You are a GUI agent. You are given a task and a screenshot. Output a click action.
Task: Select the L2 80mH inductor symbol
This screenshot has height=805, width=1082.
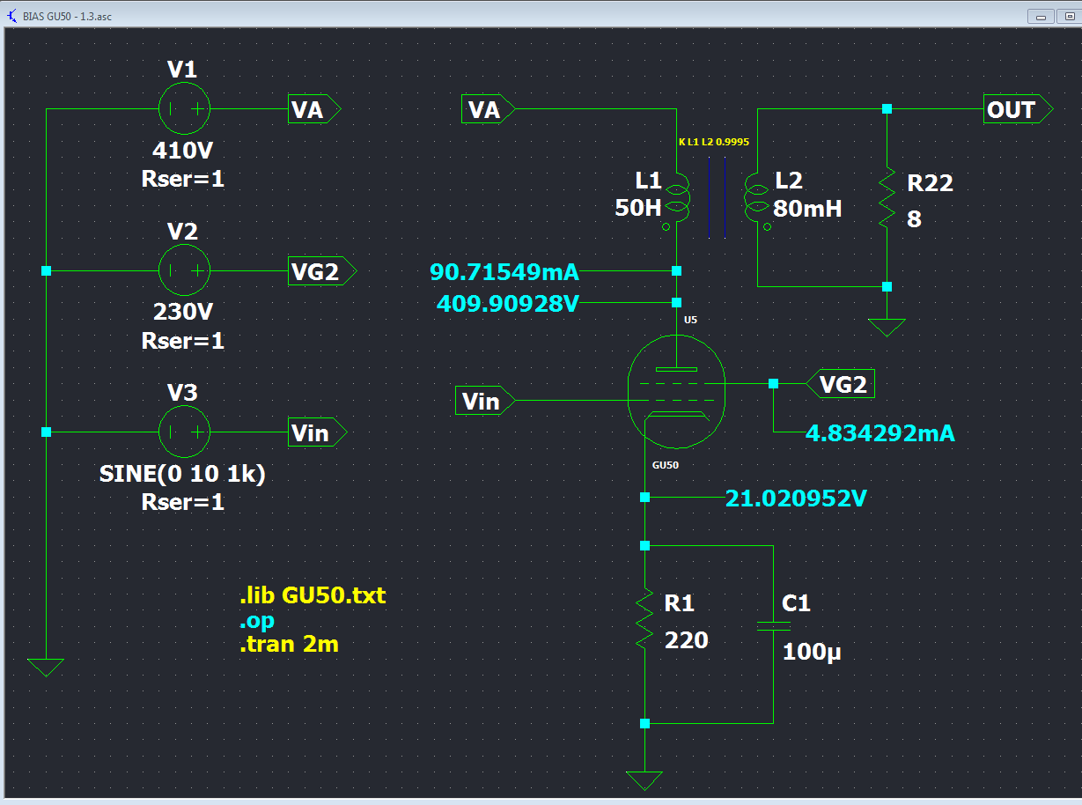755,198
